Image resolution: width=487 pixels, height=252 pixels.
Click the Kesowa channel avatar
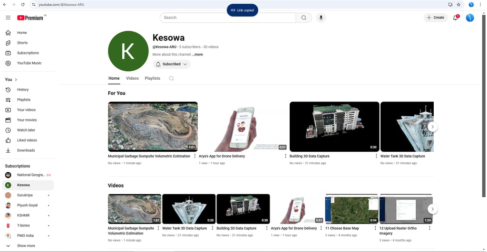pos(128,51)
